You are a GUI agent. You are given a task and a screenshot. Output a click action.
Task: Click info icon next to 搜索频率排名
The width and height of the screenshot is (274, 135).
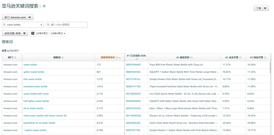117,57
